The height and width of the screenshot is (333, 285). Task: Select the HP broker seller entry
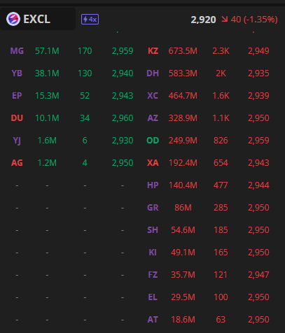coord(153,185)
